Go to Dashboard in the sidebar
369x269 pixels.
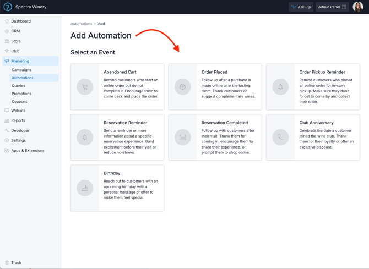(x=21, y=21)
